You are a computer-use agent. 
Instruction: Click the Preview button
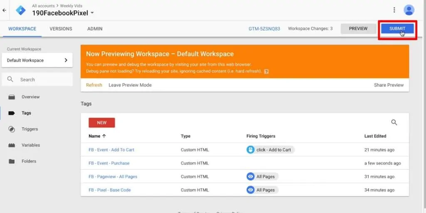[x=358, y=29]
